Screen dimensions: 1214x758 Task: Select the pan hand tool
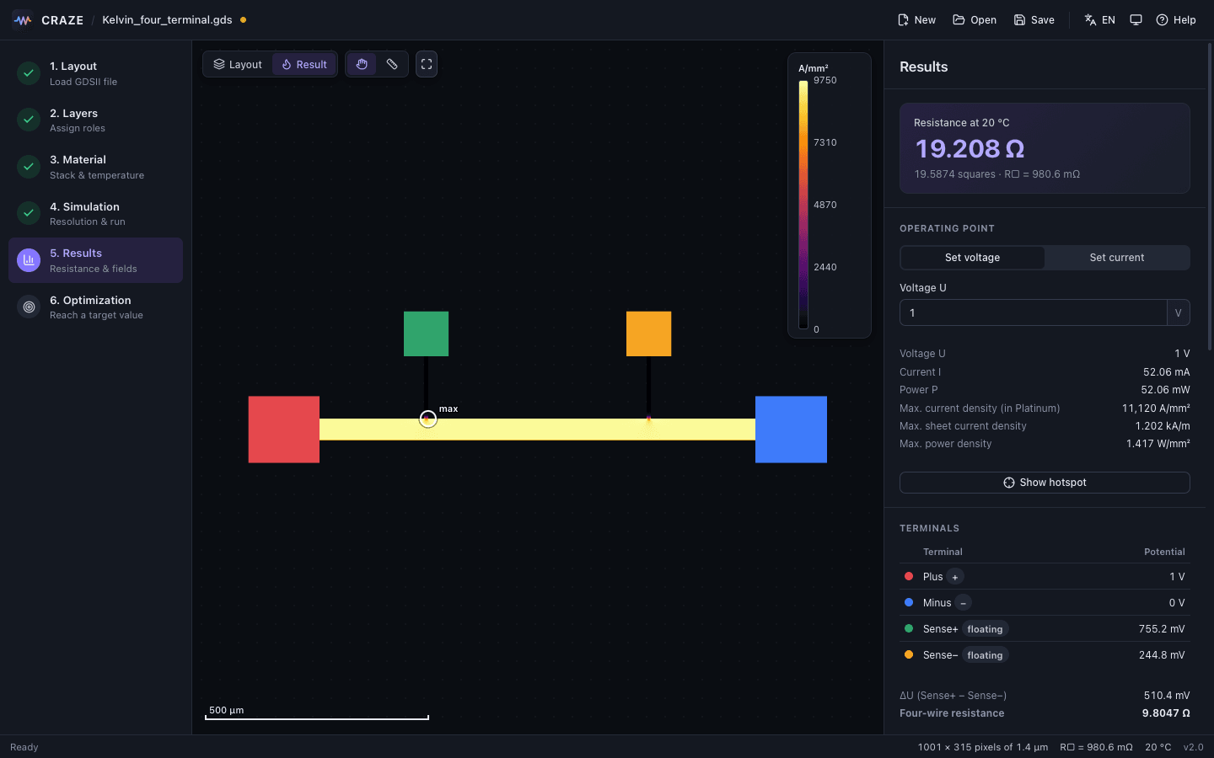point(362,64)
